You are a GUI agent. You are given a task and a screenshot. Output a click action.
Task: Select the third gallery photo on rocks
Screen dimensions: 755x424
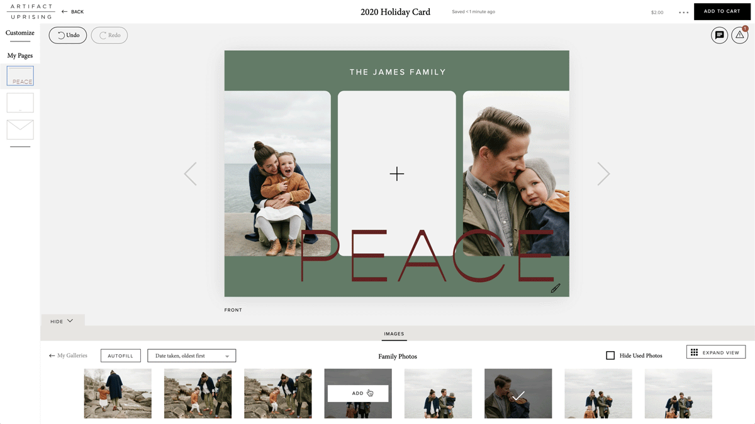click(277, 393)
